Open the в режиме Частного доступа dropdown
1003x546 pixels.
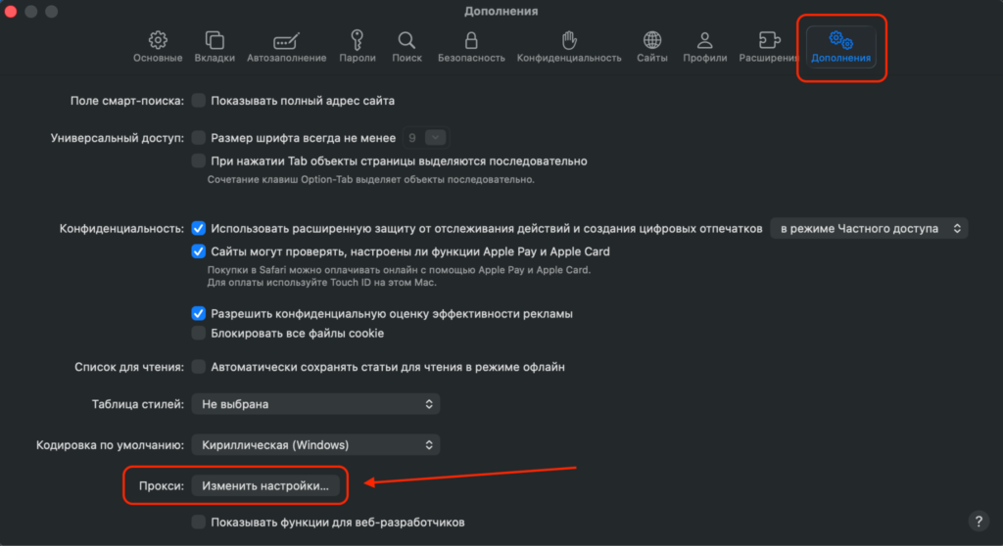869,228
